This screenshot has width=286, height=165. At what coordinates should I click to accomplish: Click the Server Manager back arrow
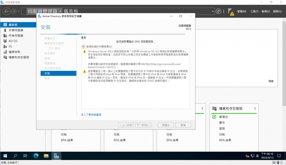click(x=6, y=11)
